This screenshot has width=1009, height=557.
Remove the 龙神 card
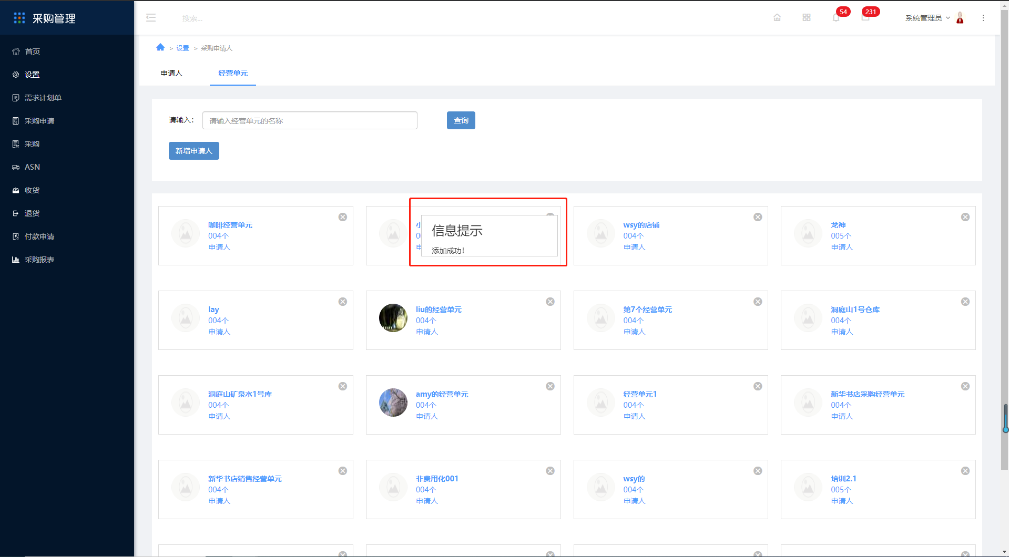click(x=965, y=217)
